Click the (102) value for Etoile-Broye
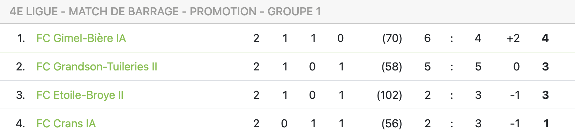The width and height of the screenshot is (575, 136). point(389,95)
